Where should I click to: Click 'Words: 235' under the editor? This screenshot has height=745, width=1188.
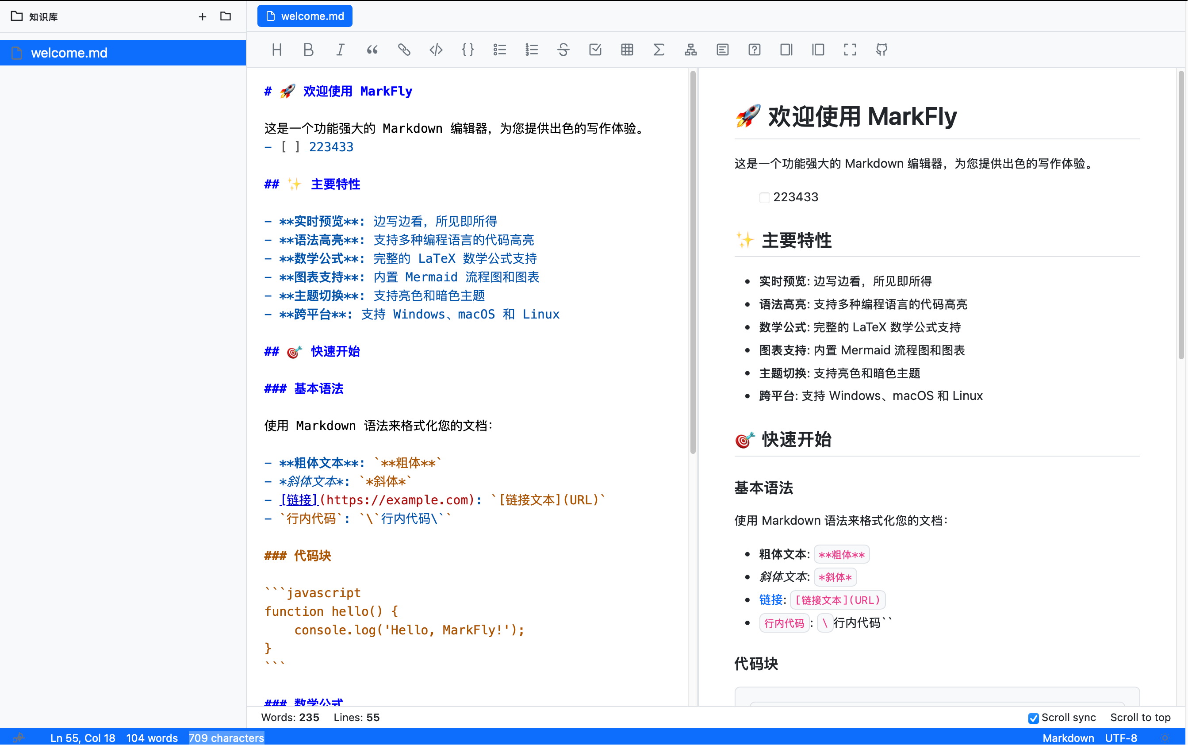(290, 718)
